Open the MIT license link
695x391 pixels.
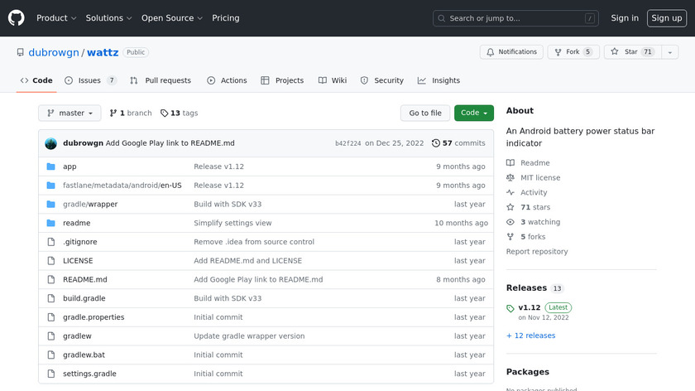pos(539,178)
